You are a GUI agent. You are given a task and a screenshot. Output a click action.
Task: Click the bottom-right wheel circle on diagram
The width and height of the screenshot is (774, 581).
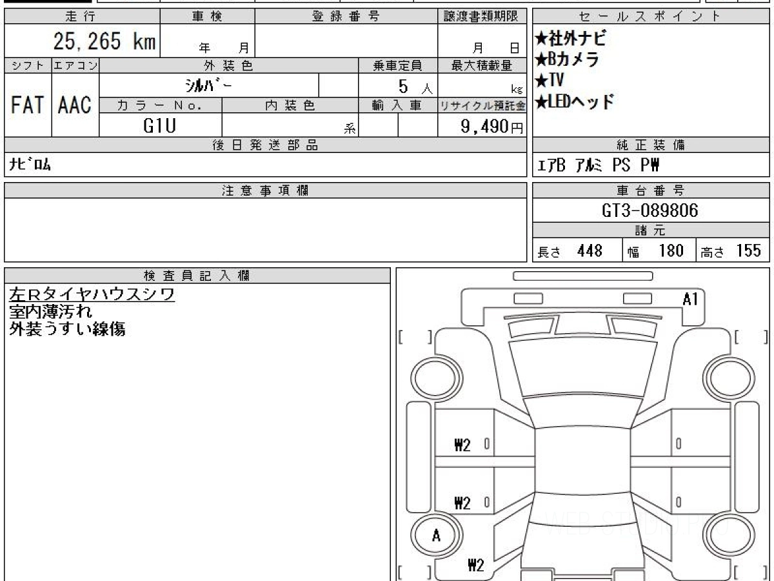(726, 535)
